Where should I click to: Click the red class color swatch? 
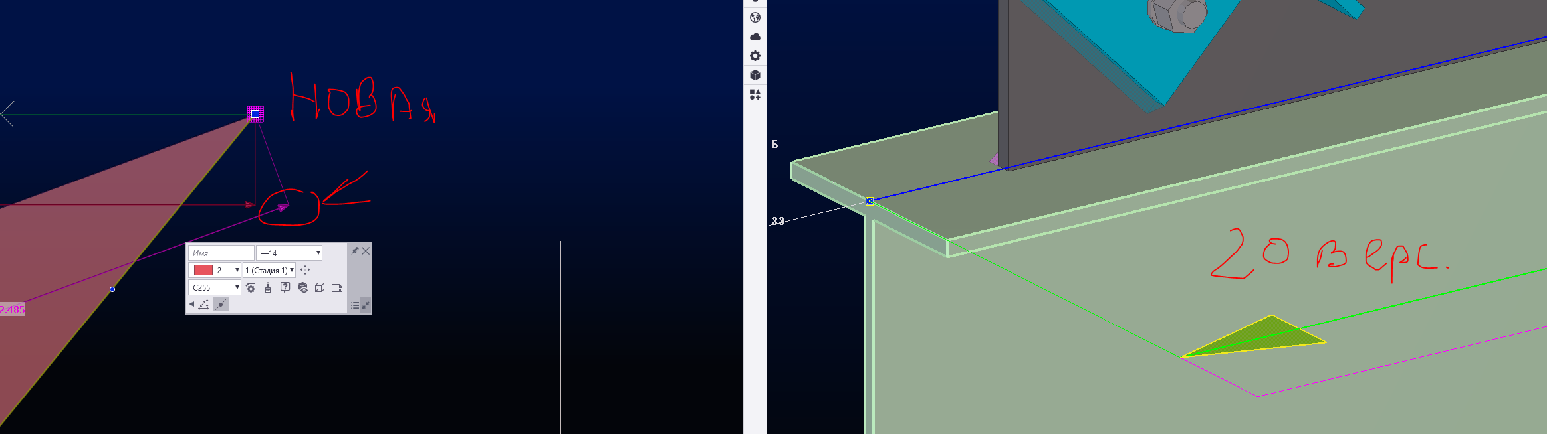[x=203, y=270]
